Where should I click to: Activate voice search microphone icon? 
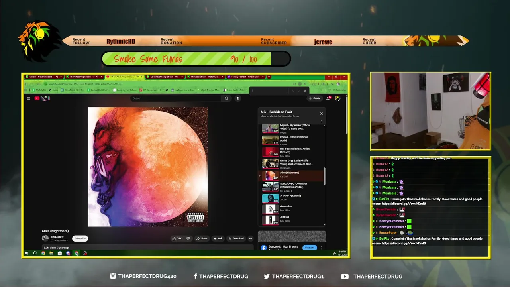click(237, 98)
